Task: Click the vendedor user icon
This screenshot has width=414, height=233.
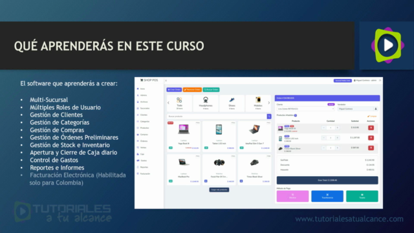Action: click(376, 109)
